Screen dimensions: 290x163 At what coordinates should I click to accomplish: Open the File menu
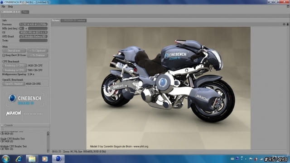[3, 7]
